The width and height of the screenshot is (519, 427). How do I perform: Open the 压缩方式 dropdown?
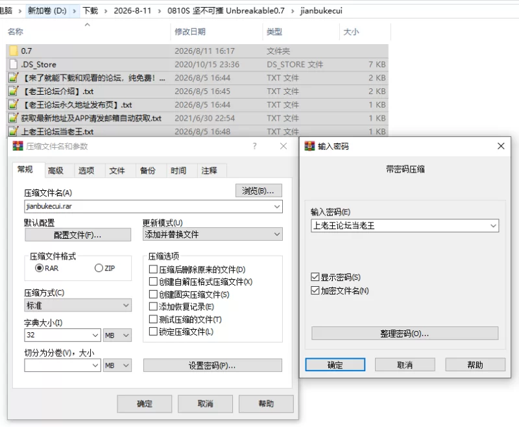point(78,305)
